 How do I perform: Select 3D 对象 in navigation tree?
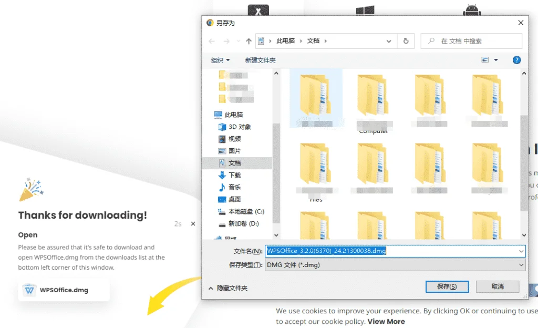pyautogui.click(x=239, y=127)
